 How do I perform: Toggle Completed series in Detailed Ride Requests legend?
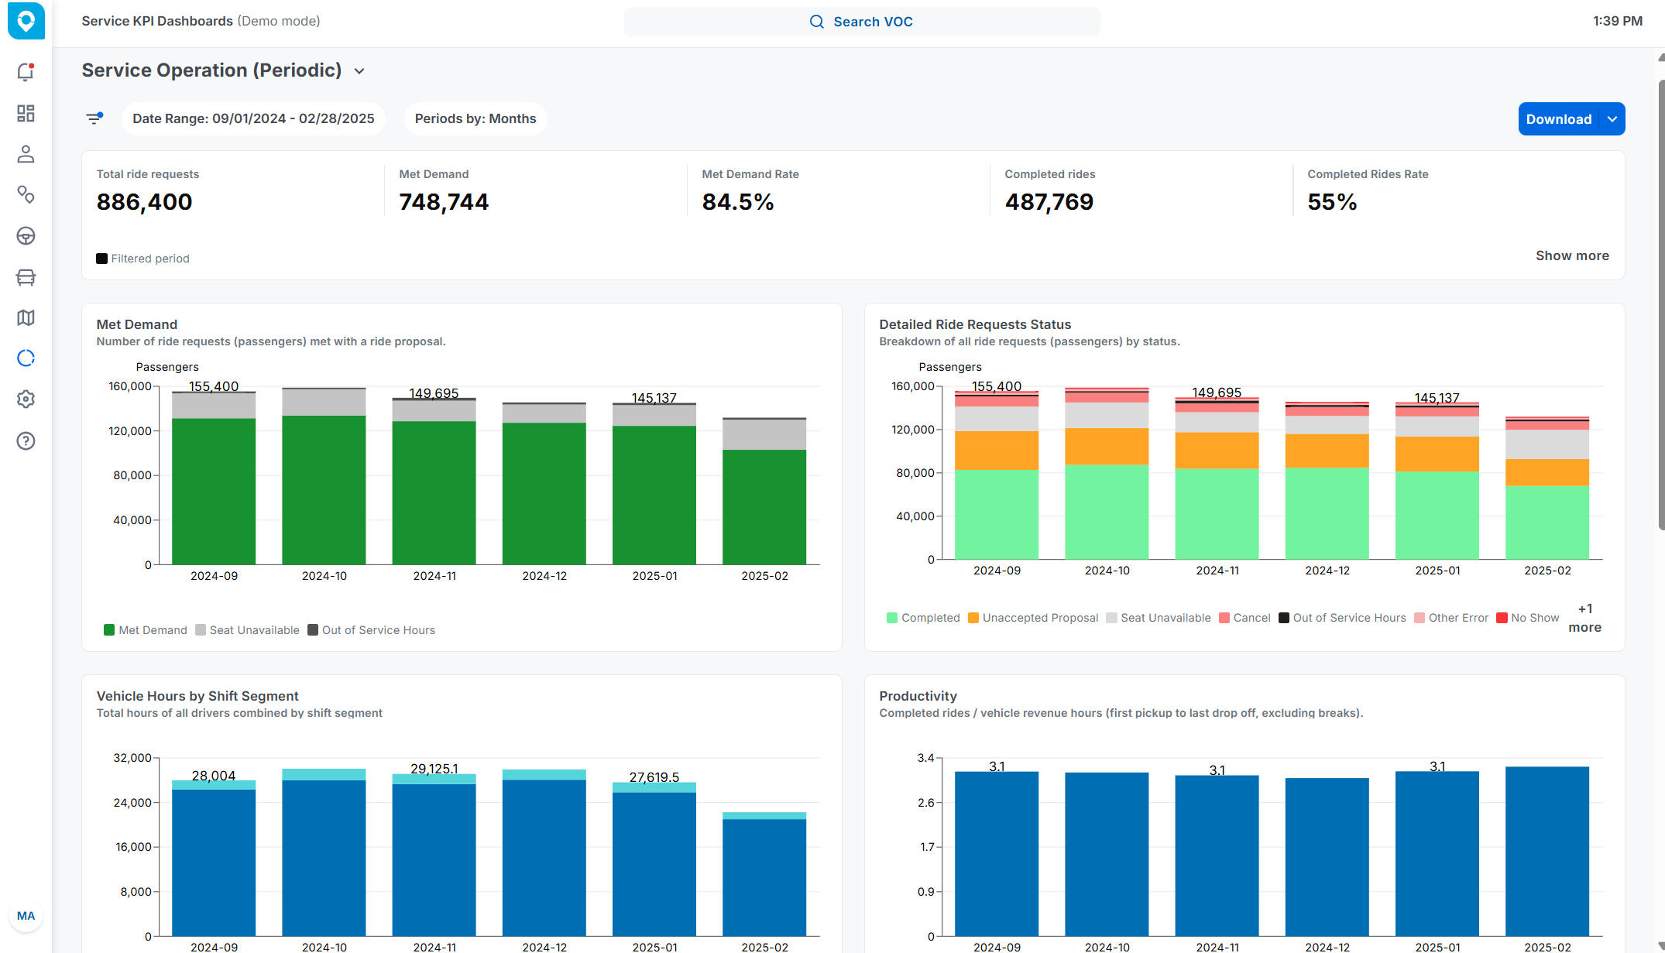(x=923, y=618)
